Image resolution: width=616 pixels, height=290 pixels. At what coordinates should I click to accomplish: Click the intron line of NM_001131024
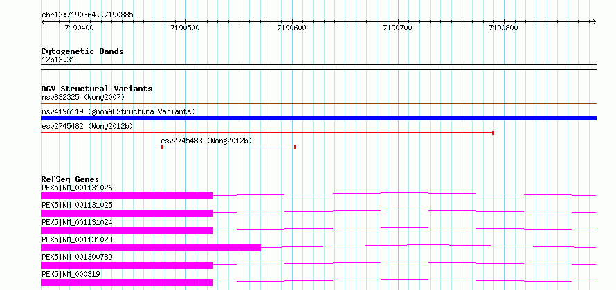point(405,228)
